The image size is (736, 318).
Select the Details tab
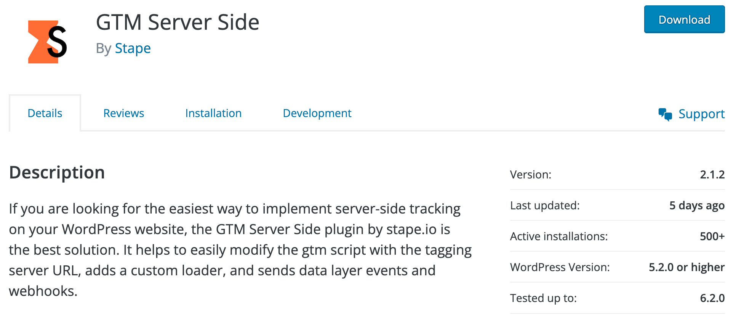[45, 113]
